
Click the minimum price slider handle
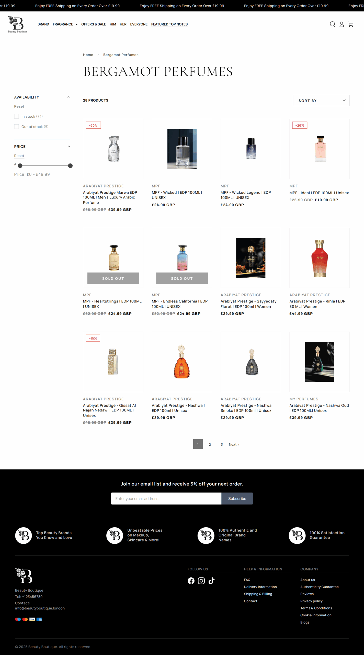pyautogui.click(x=20, y=166)
